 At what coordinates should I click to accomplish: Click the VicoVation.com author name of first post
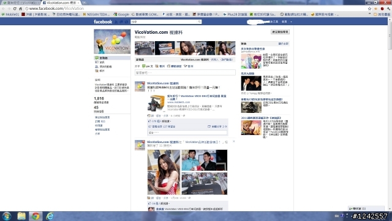tap(163, 83)
